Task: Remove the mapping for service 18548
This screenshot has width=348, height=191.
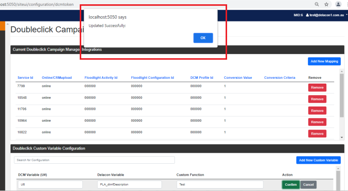Action: click(317, 99)
